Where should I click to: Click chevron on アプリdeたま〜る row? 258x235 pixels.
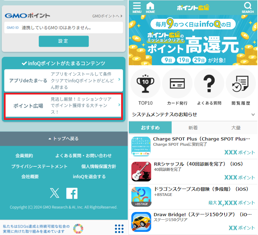click(119, 79)
